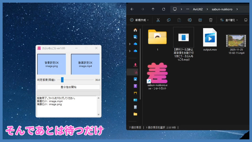Open Downloads in the sidebar

[135, 65]
